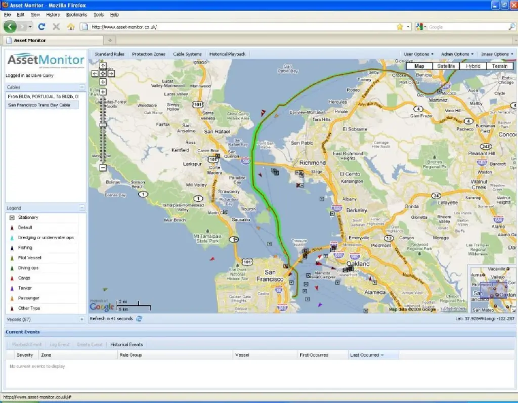Click the Log Event button

pos(60,344)
